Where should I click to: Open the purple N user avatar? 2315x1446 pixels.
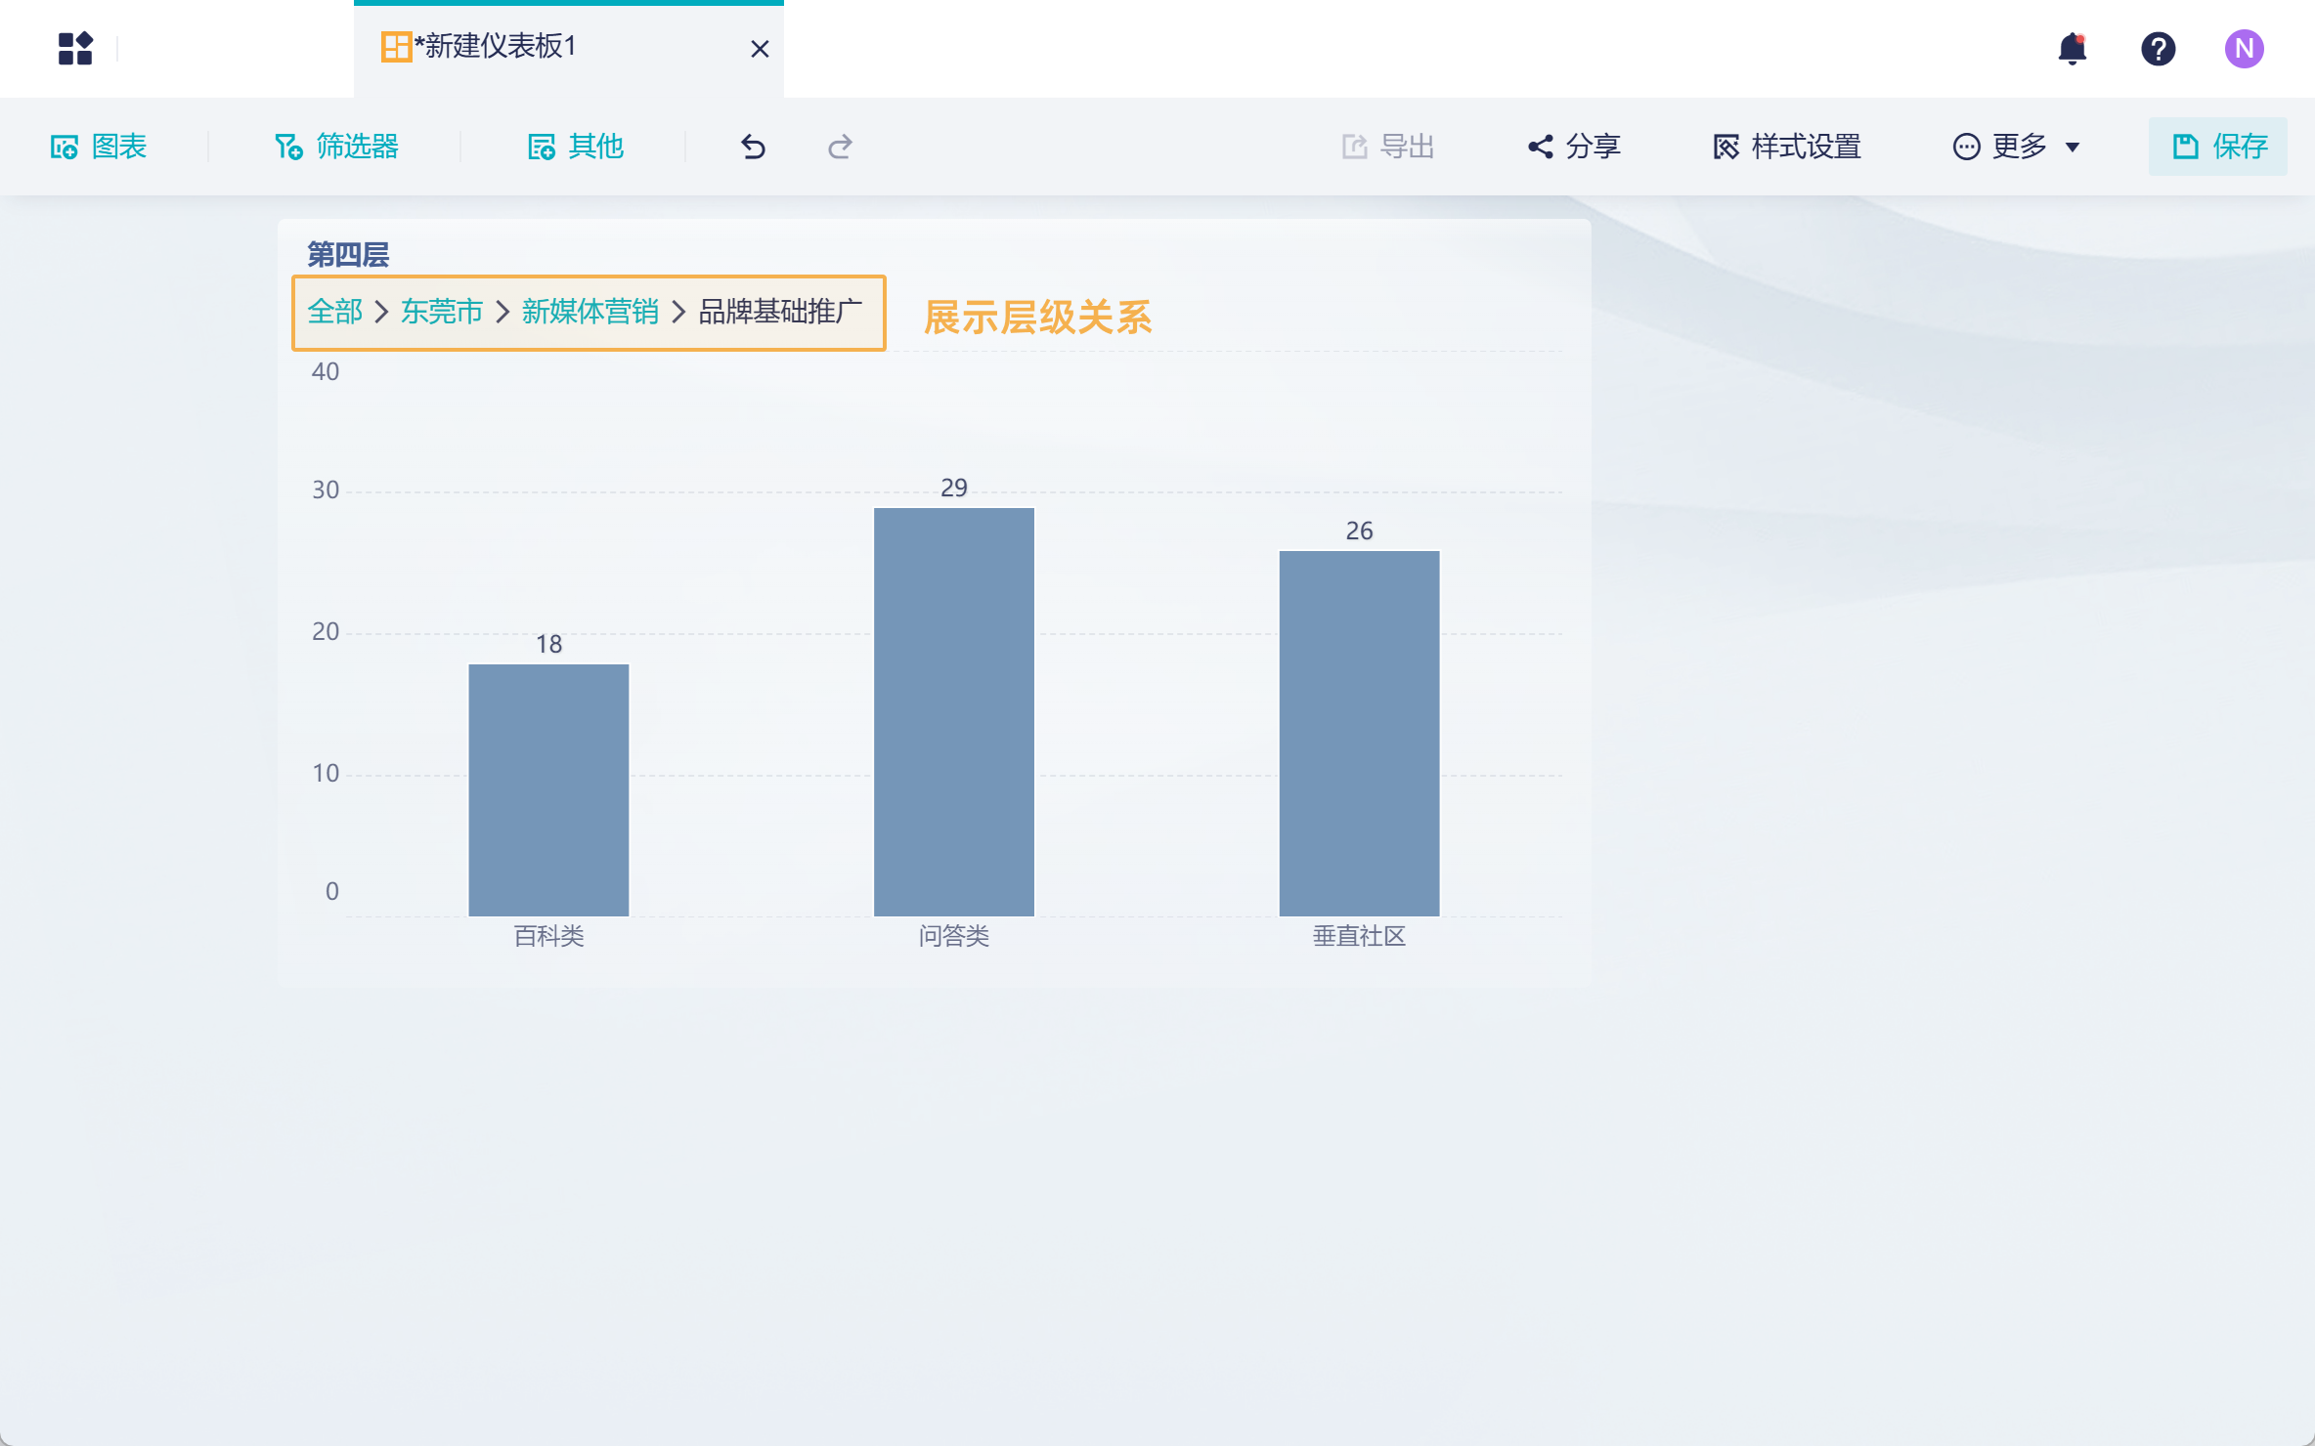coord(2244,48)
